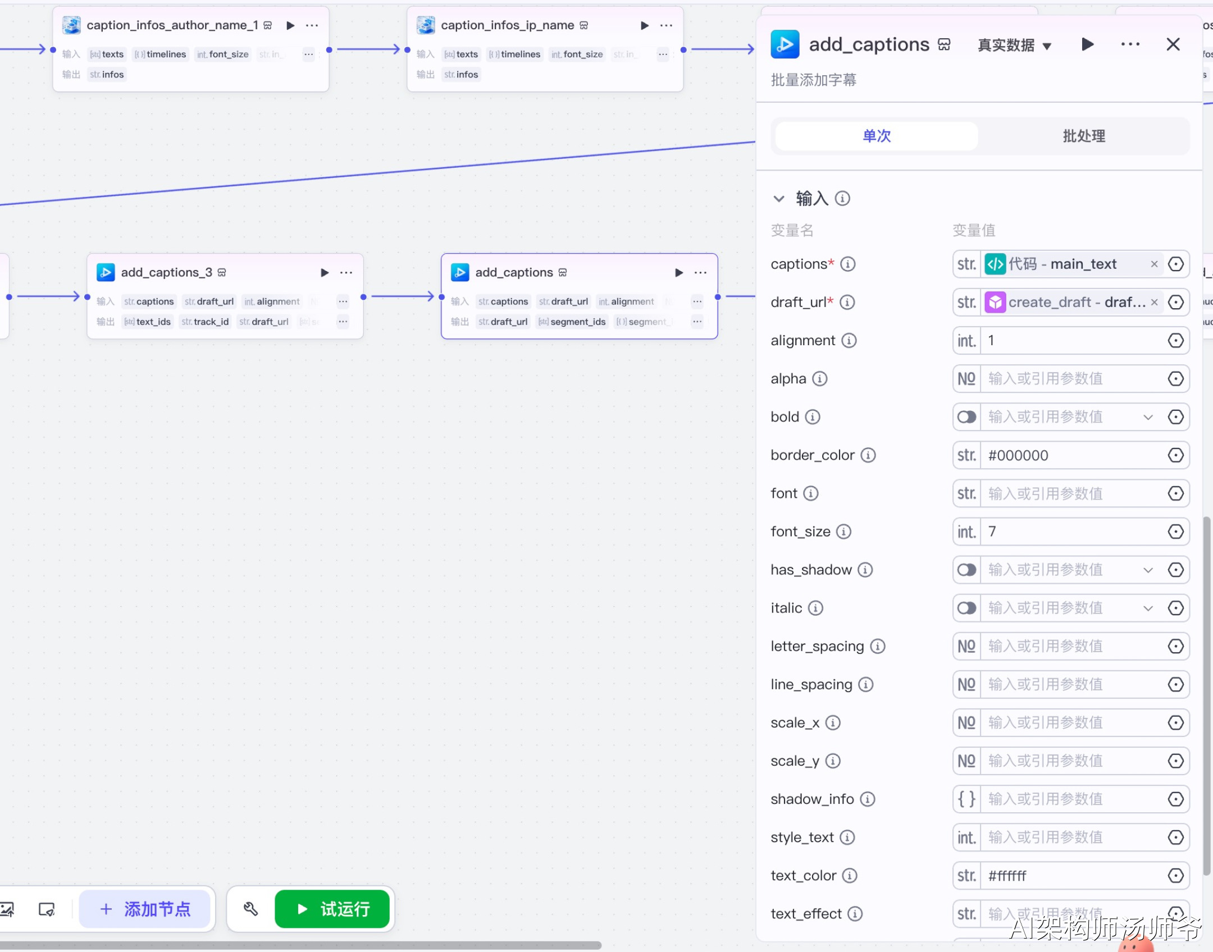The image size is (1213, 952).
Task: Remove the main_text reference from captions
Action: (1154, 264)
